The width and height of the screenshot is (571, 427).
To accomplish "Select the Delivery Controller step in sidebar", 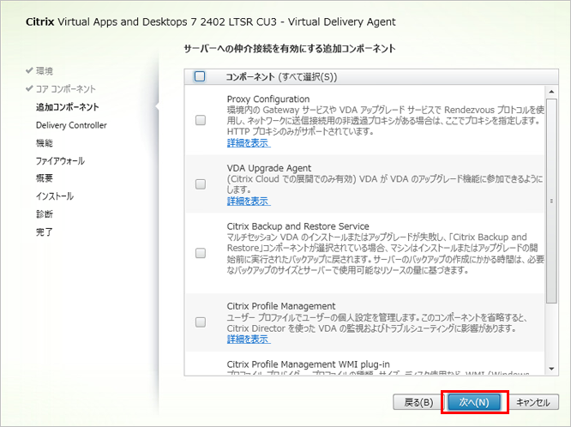I will point(71,125).
